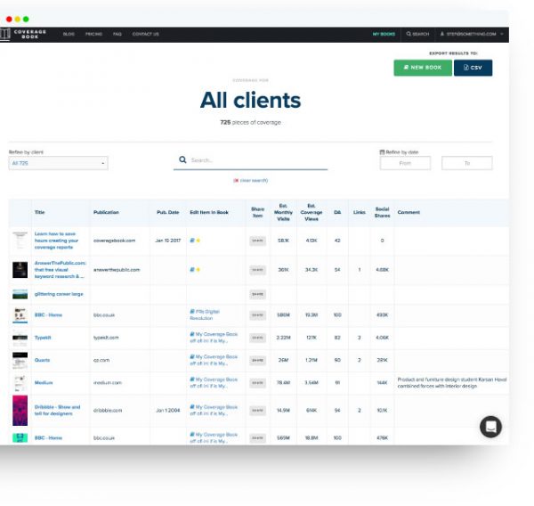Open the Refine by client dropdown
The width and height of the screenshot is (534, 506).
[58, 164]
